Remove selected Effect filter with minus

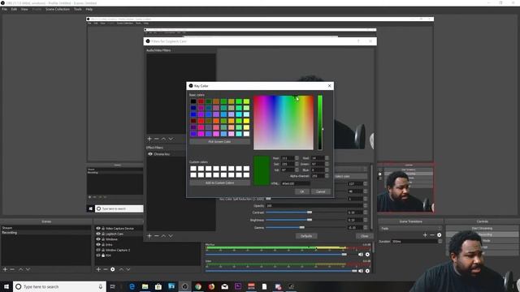(157, 236)
